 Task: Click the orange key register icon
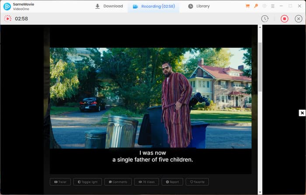pyautogui.click(x=256, y=6)
